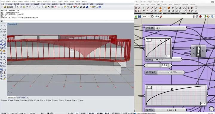The height and width of the screenshot is (114, 215).
Task: Switch to Grasshopper's Surface tab
Action: coord(165,4)
